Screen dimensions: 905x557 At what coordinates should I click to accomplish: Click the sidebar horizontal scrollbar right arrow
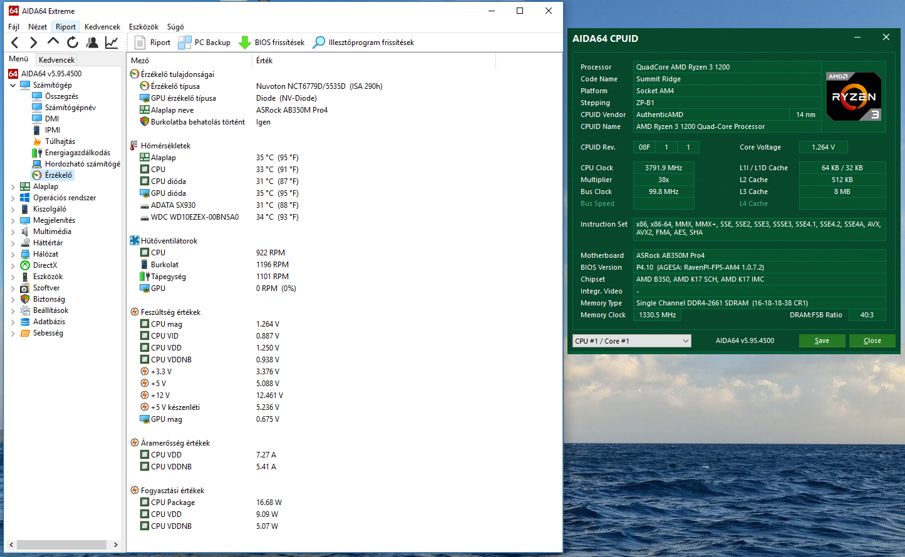point(115,544)
